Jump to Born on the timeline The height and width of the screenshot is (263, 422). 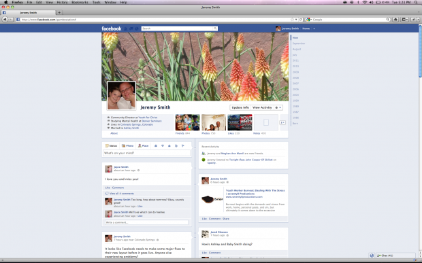295,123
